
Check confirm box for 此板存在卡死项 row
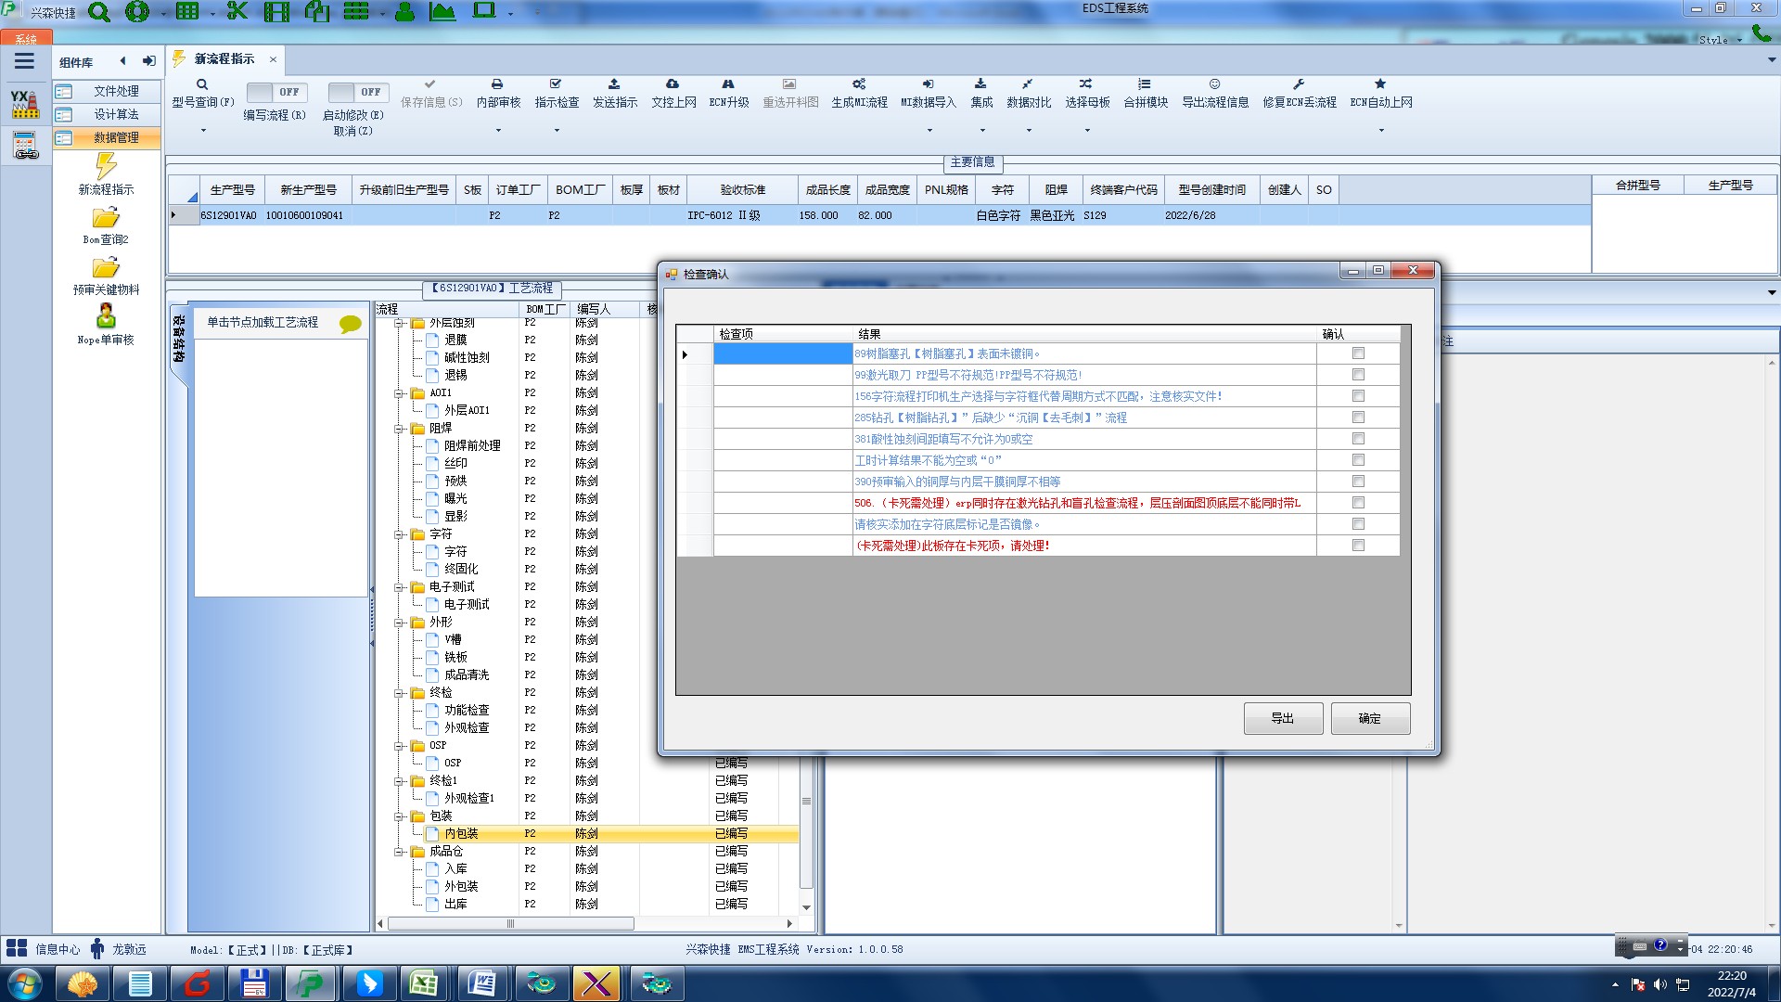(x=1358, y=546)
